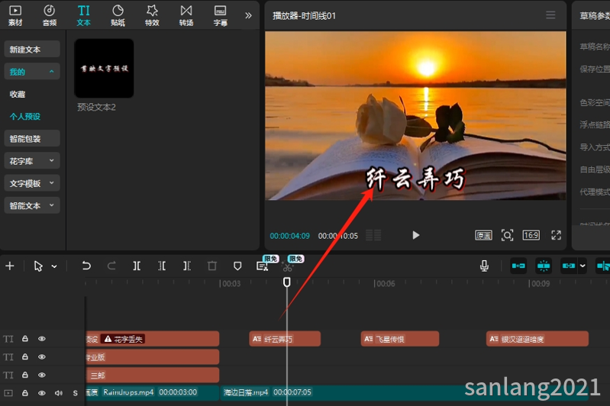Select the 海边日落.mp4 video clip

click(405, 392)
